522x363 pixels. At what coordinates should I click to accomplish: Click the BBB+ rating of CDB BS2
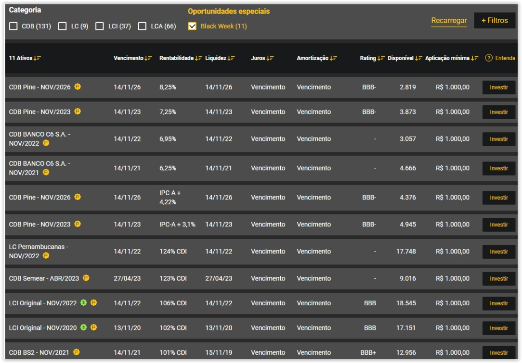coord(368,353)
